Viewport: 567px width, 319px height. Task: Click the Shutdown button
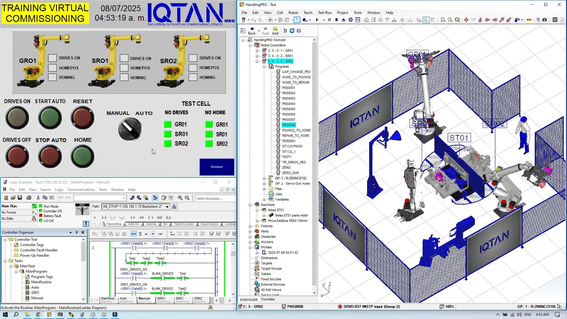217,167
